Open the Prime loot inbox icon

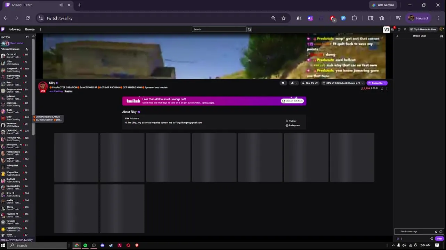click(x=393, y=30)
